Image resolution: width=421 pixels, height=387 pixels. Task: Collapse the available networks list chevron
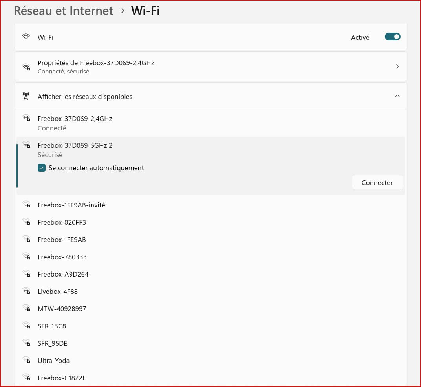click(x=397, y=96)
